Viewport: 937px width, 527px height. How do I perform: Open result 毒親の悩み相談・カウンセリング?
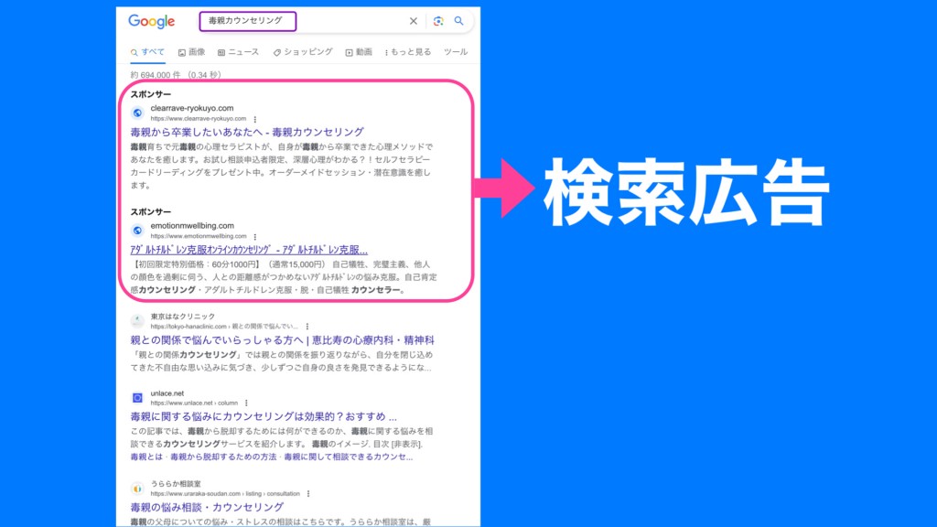pyautogui.click(x=207, y=507)
